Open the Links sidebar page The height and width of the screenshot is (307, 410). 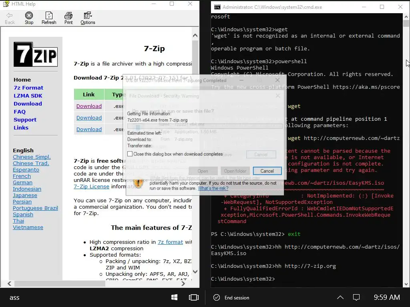[21, 128]
